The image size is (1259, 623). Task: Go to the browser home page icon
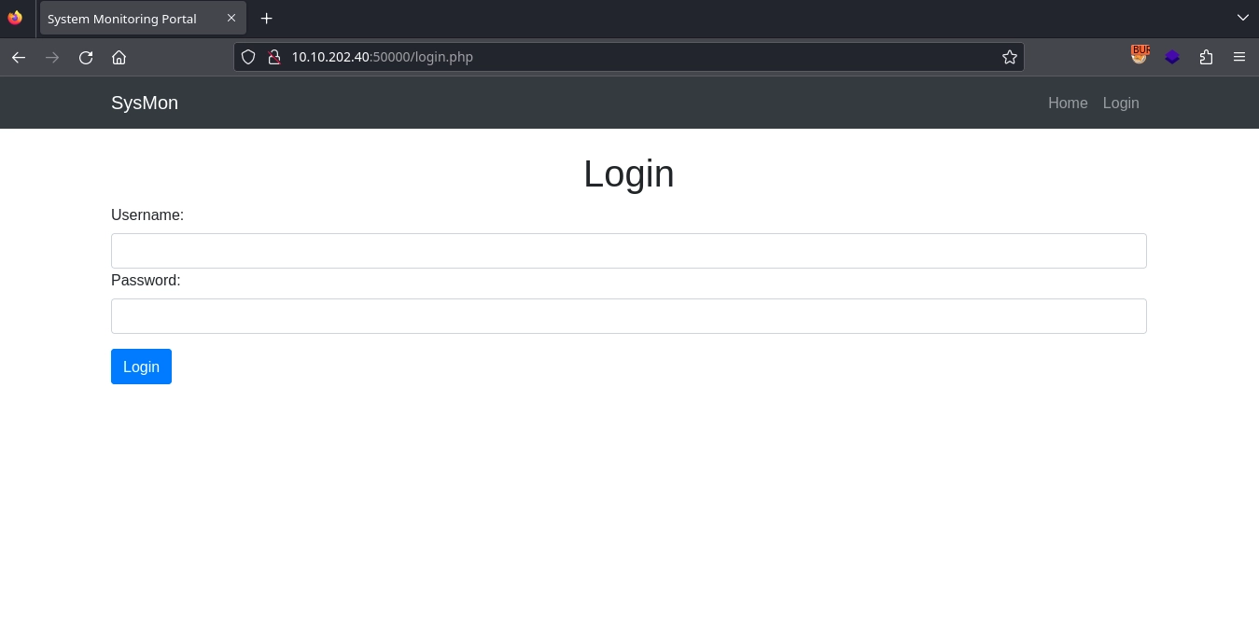point(119,57)
